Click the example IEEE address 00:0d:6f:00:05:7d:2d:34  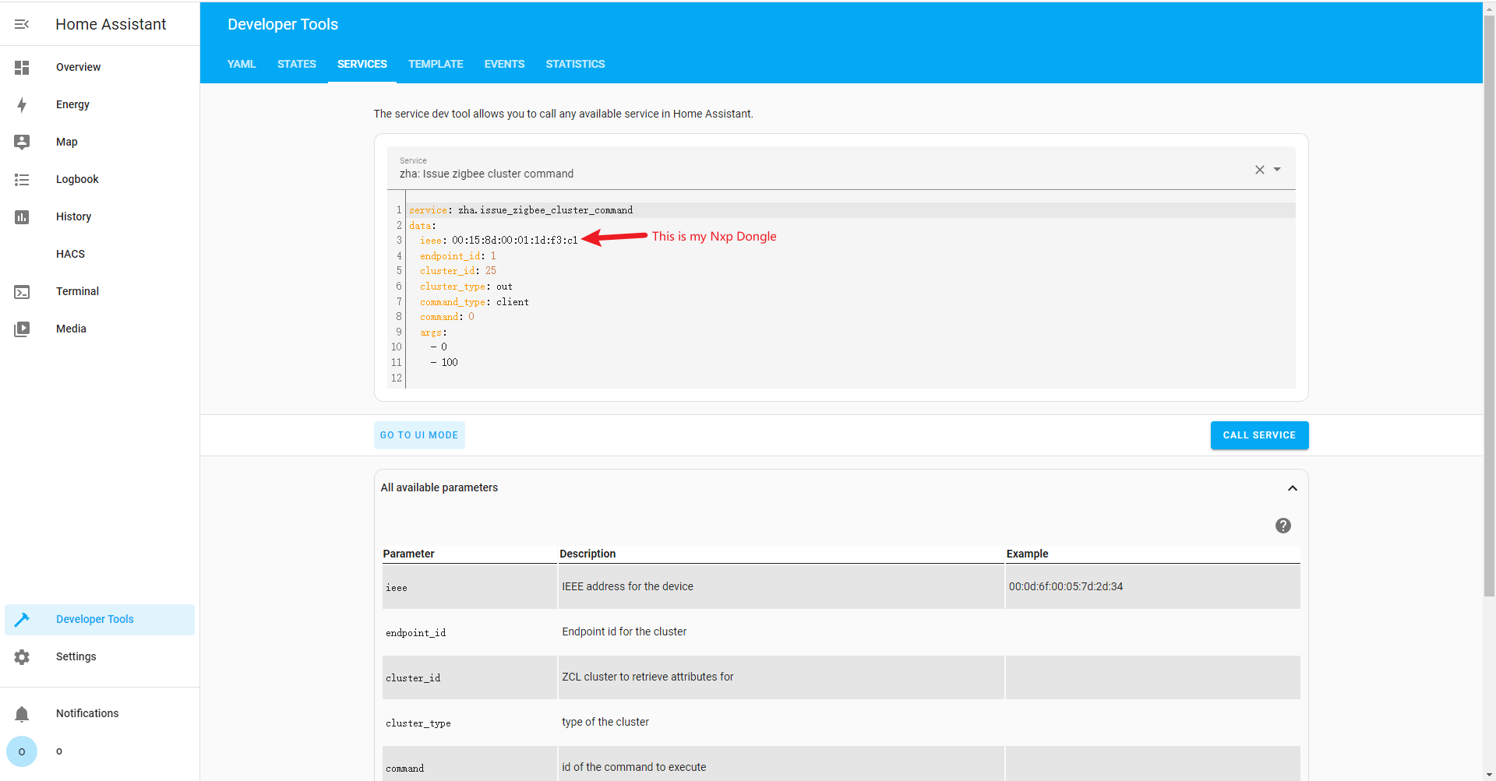click(x=1066, y=587)
